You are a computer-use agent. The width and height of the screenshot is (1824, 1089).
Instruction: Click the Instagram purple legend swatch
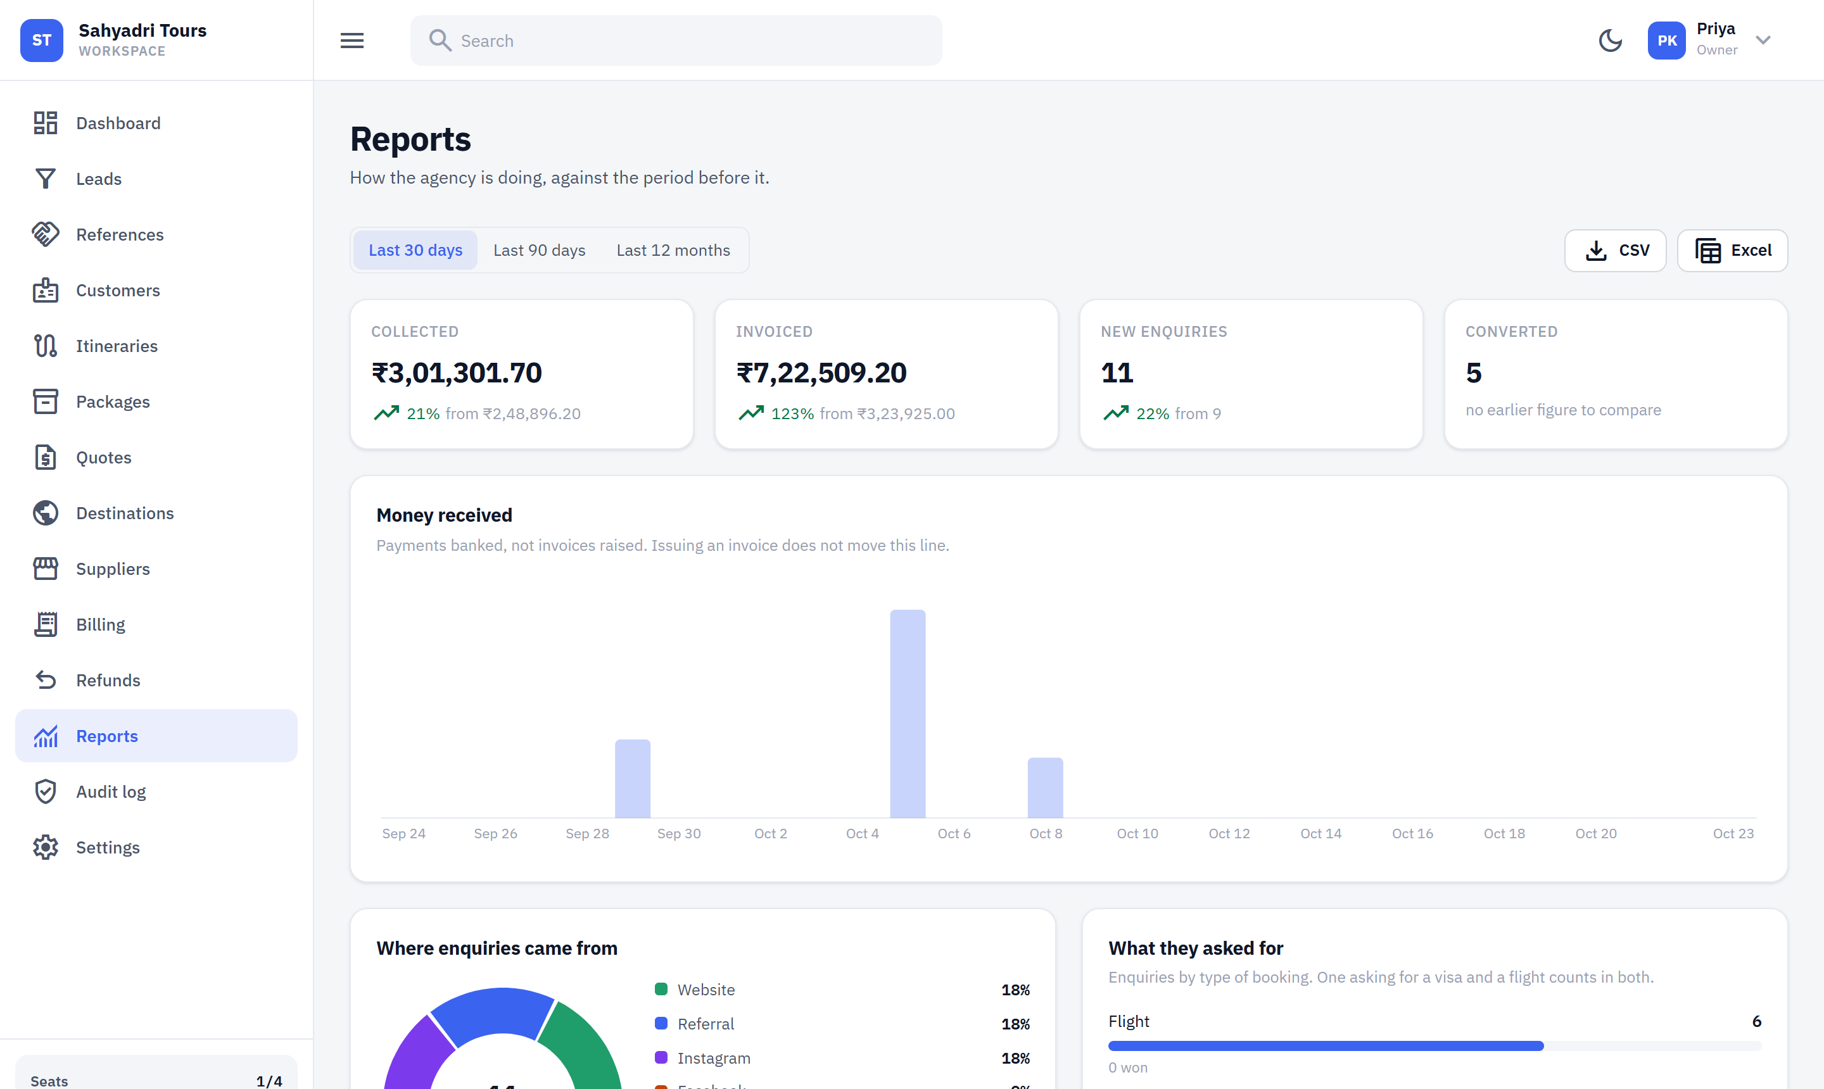tap(661, 1057)
